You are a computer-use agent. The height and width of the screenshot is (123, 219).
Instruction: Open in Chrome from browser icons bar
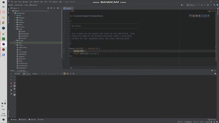pos(193,16)
